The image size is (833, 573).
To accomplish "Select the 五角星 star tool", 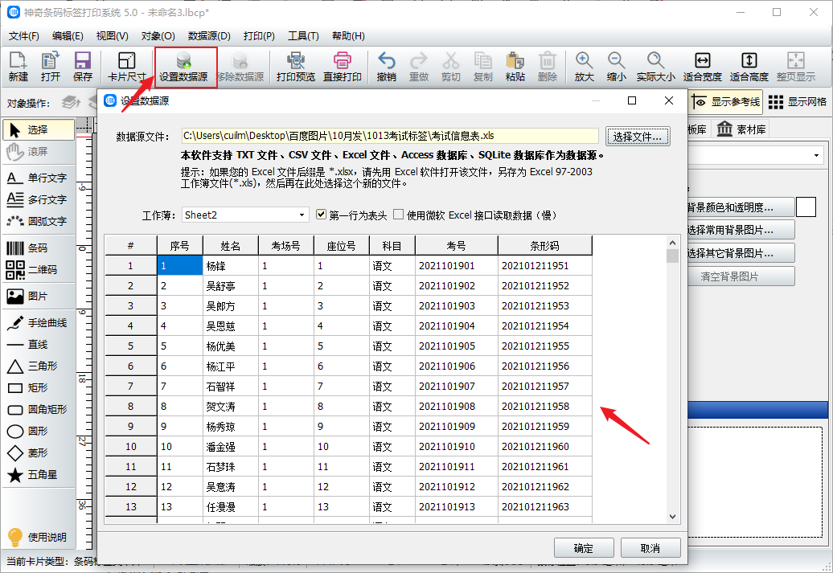I will click(x=39, y=475).
